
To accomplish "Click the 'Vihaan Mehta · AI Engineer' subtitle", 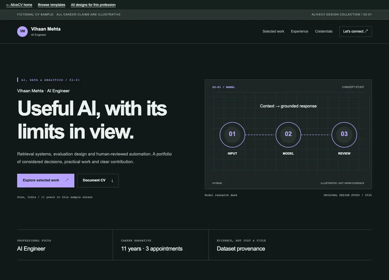I will click(x=43, y=91).
